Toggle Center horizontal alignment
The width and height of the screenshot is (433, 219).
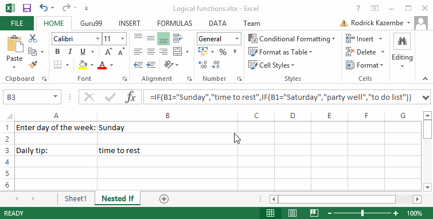coord(151,52)
